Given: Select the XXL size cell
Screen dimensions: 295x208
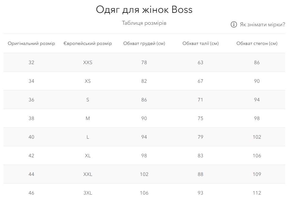Looking at the screenshot, I should (88, 174).
